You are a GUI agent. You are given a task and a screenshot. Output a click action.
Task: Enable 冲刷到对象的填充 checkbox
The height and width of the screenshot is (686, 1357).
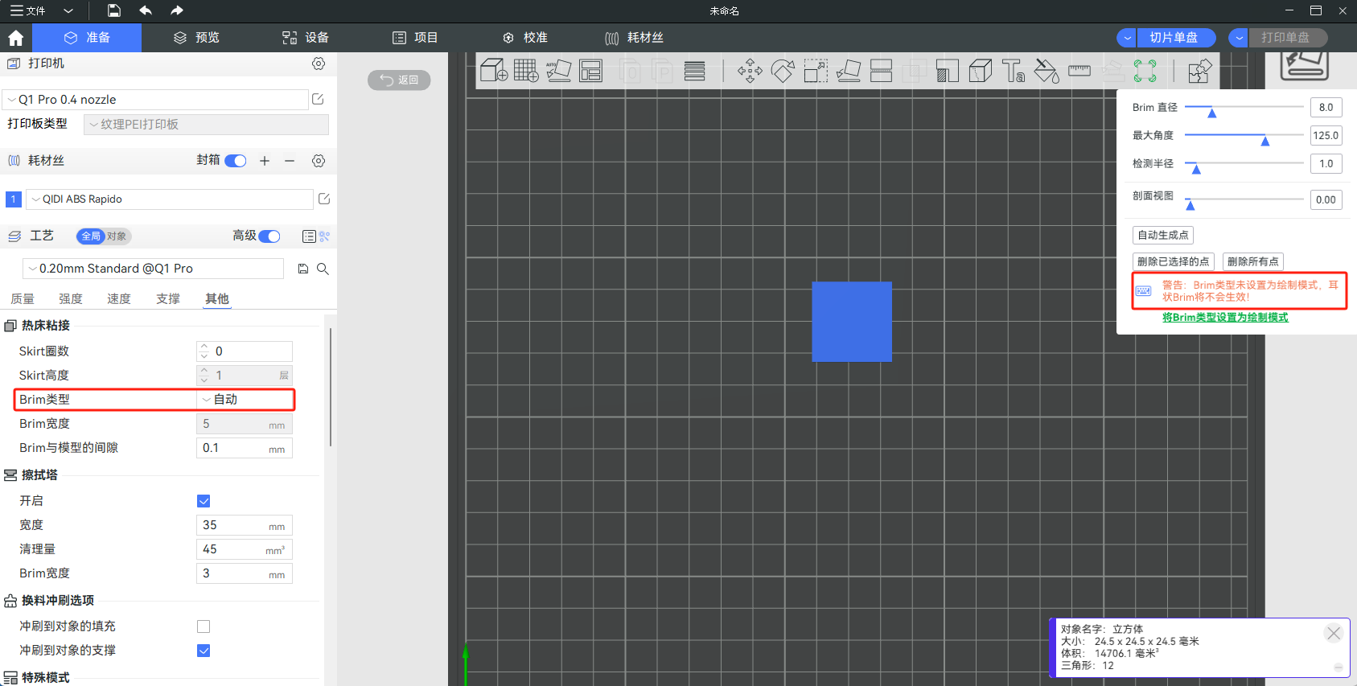click(204, 626)
